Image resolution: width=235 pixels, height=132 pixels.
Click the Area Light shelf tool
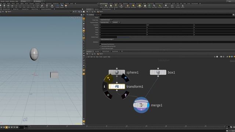116,6
